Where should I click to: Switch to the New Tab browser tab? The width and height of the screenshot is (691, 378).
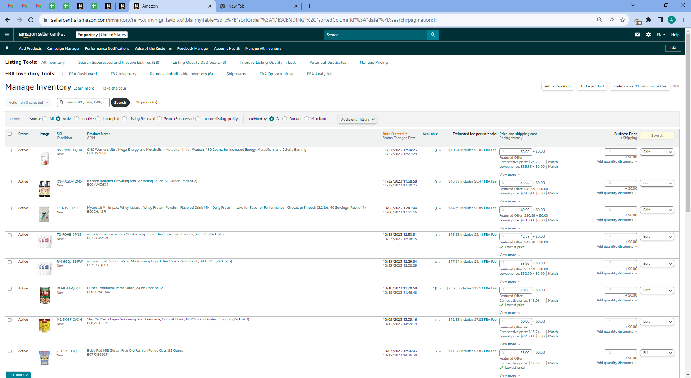click(258, 6)
